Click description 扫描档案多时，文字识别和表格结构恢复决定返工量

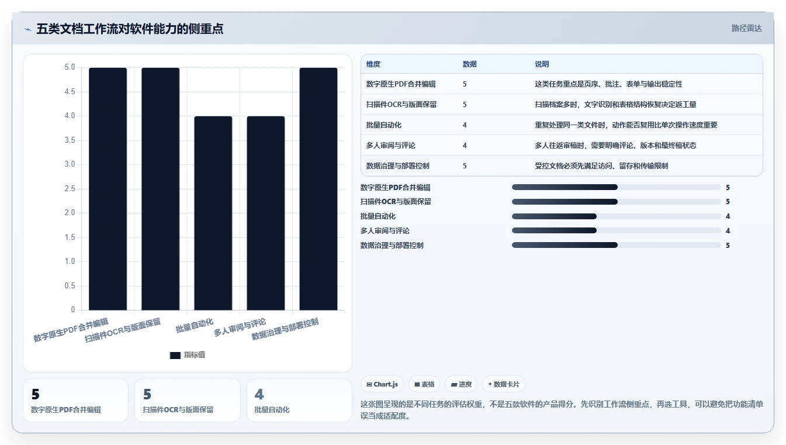[x=615, y=105]
